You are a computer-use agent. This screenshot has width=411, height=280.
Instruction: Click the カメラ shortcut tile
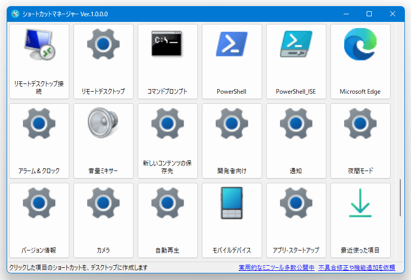pos(103,220)
